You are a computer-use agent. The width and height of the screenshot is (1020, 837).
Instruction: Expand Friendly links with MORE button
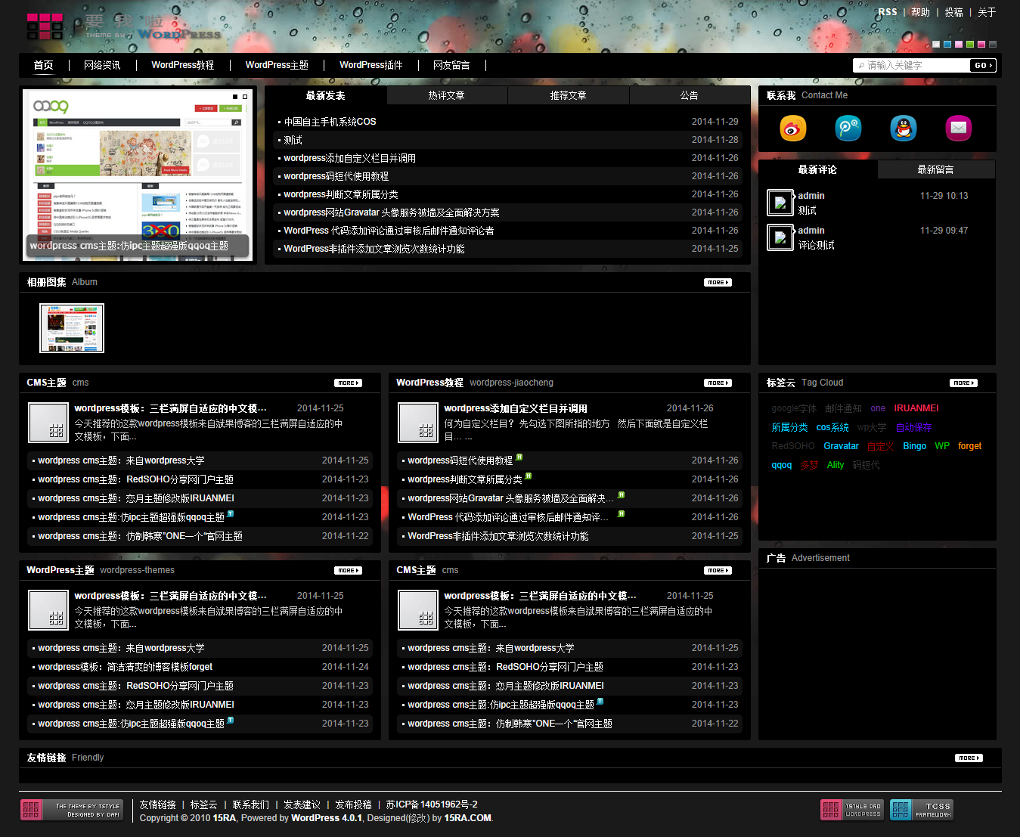click(968, 758)
